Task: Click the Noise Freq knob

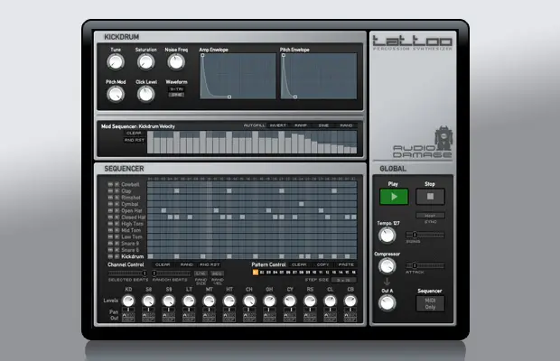Action: coord(176,62)
